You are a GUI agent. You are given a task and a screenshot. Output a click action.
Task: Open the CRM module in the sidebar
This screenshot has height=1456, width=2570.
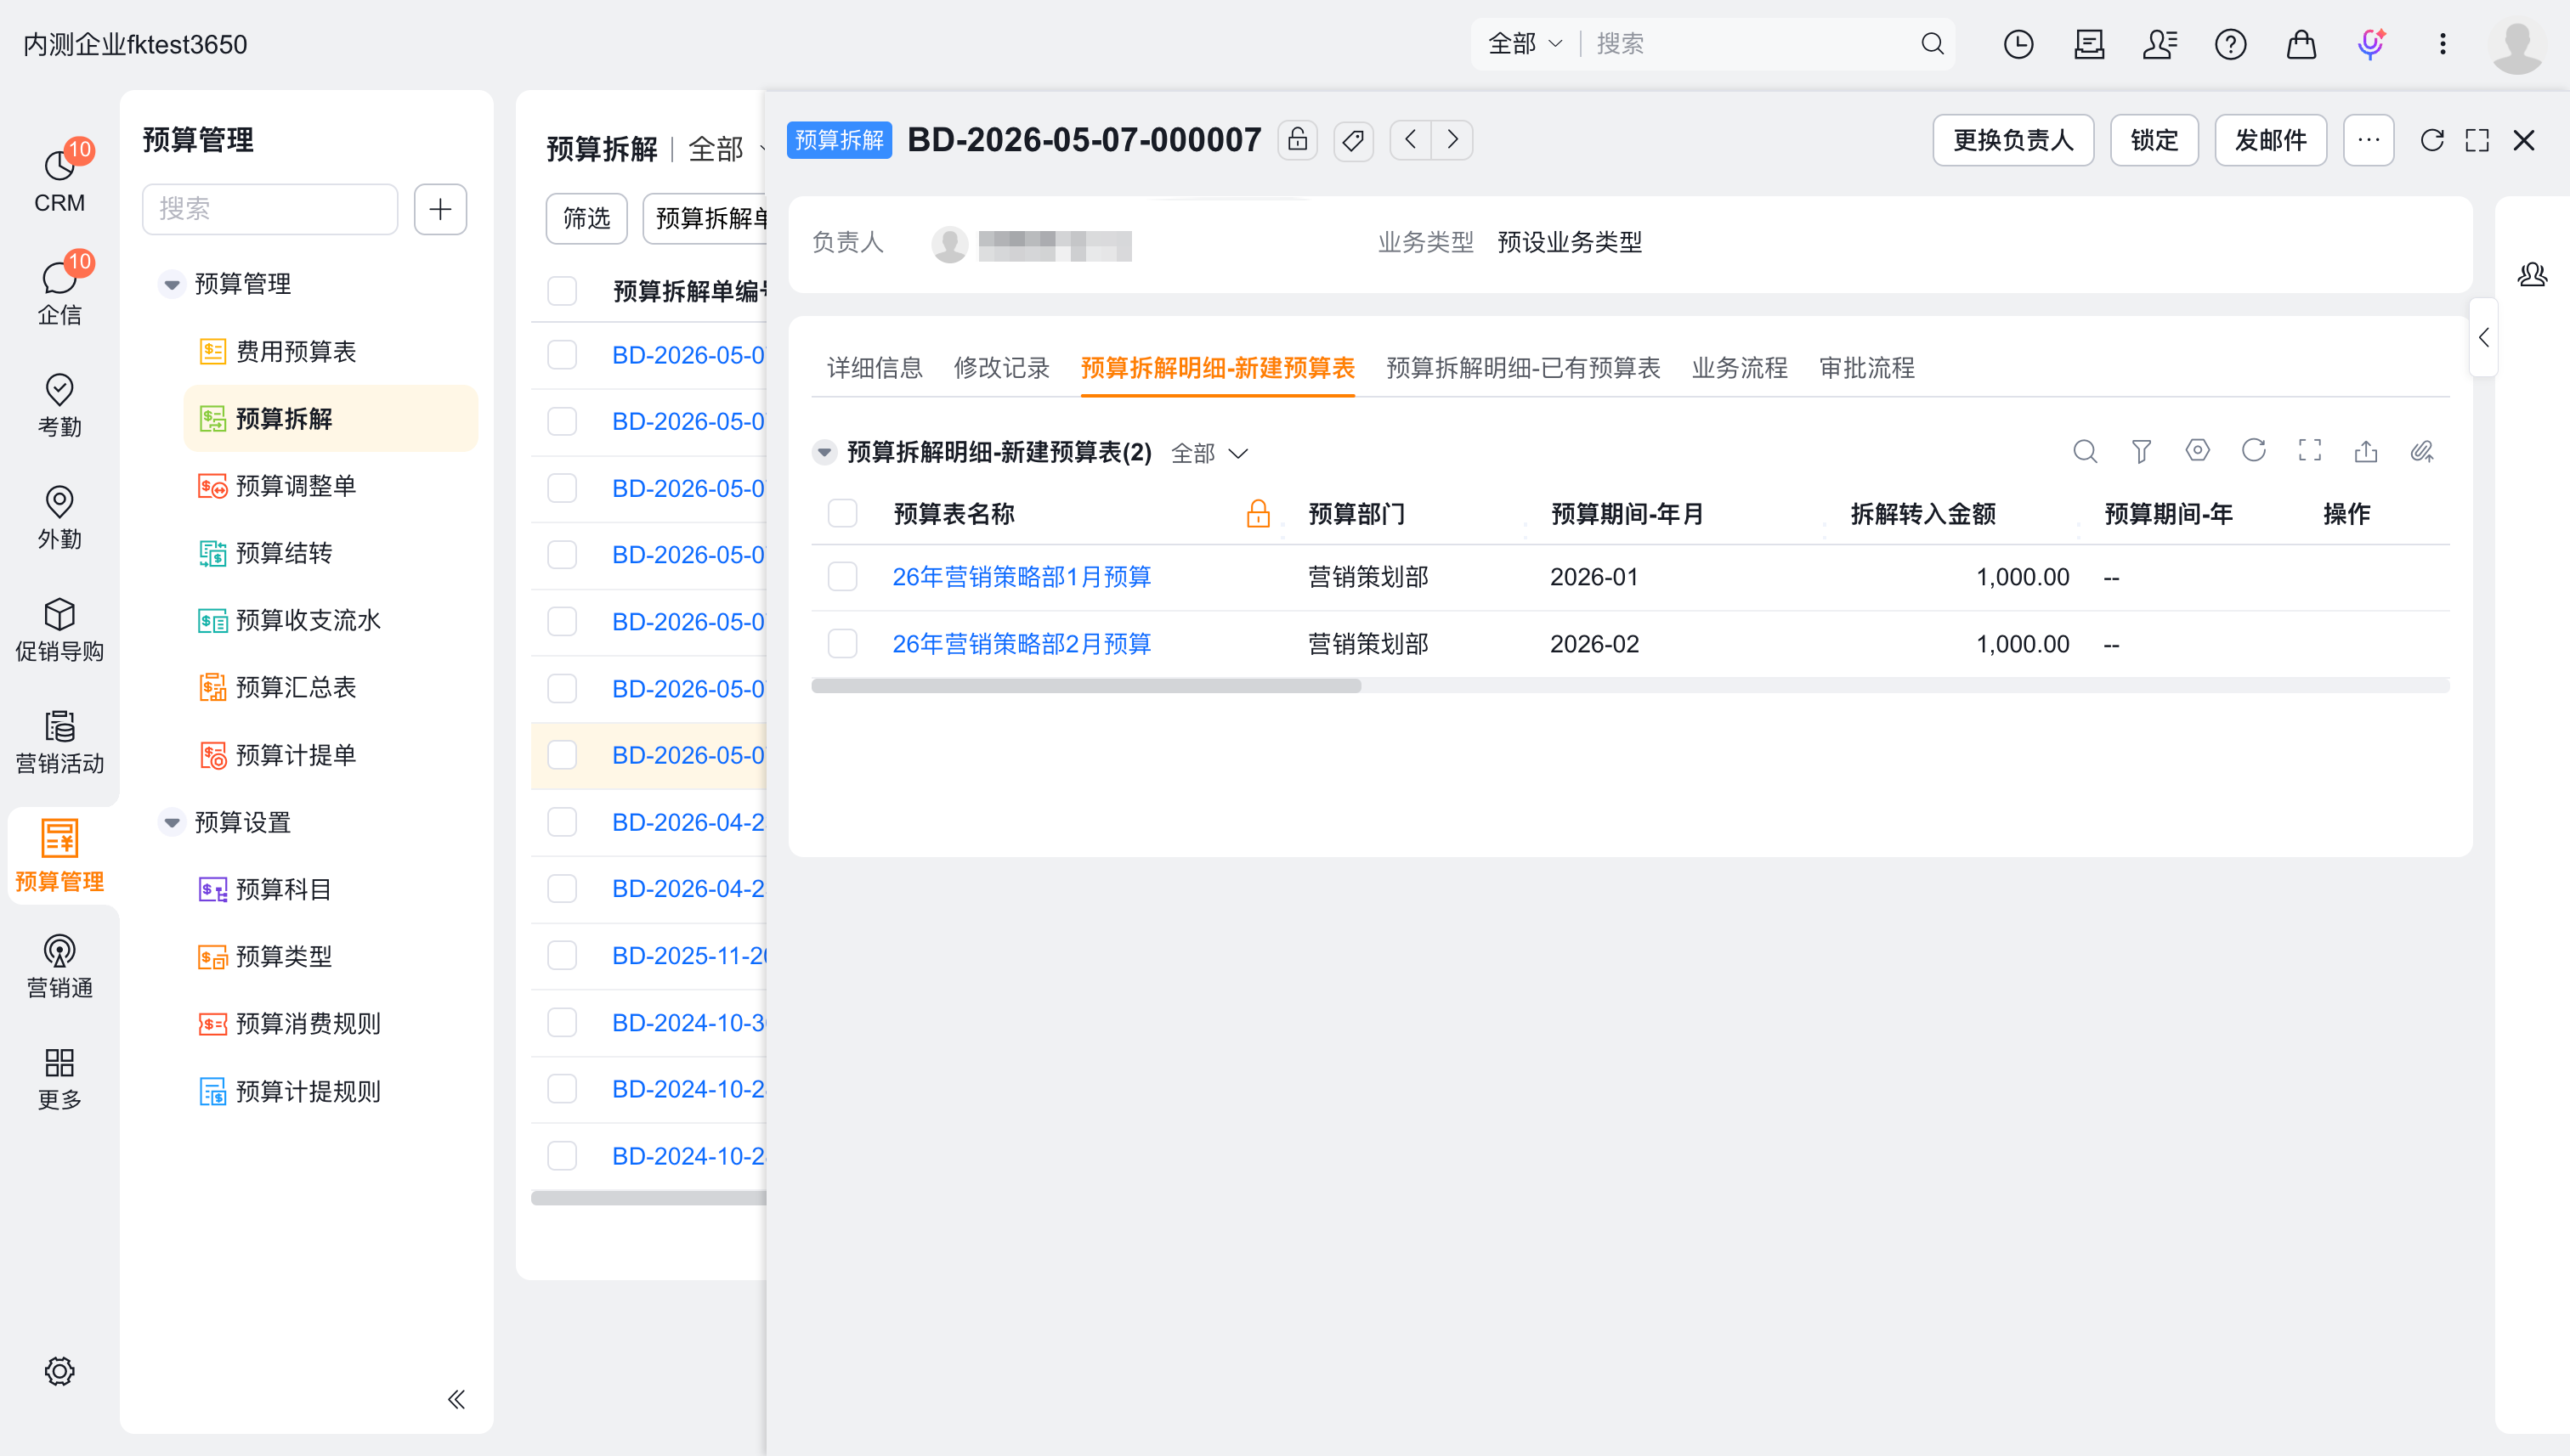(59, 180)
